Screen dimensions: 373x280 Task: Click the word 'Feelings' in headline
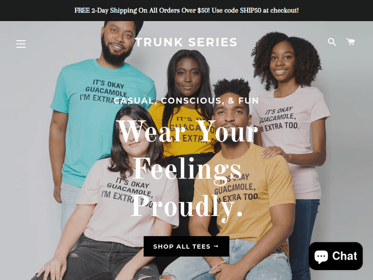click(x=186, y=169)
